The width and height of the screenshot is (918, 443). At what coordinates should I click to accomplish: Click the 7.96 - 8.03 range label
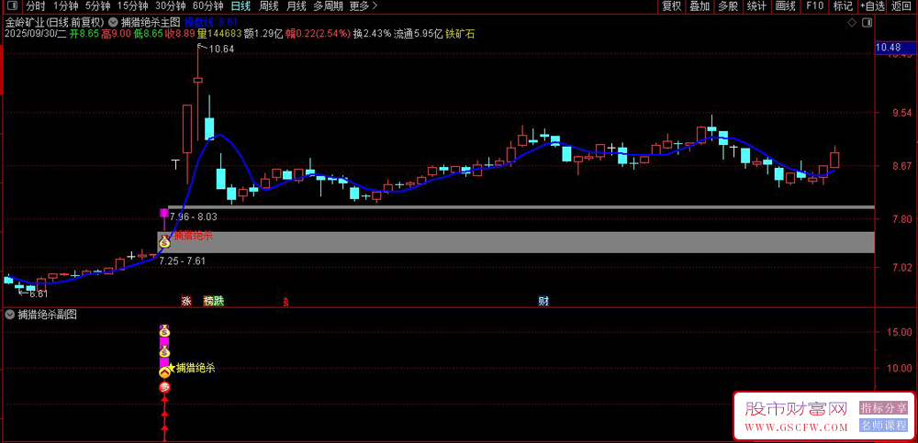(x=194, y=216)
